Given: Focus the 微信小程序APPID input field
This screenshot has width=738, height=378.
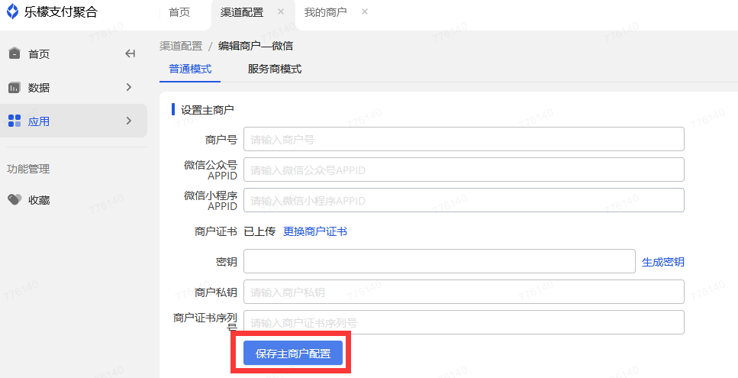Looking at the screenshot, I should 463,201.
